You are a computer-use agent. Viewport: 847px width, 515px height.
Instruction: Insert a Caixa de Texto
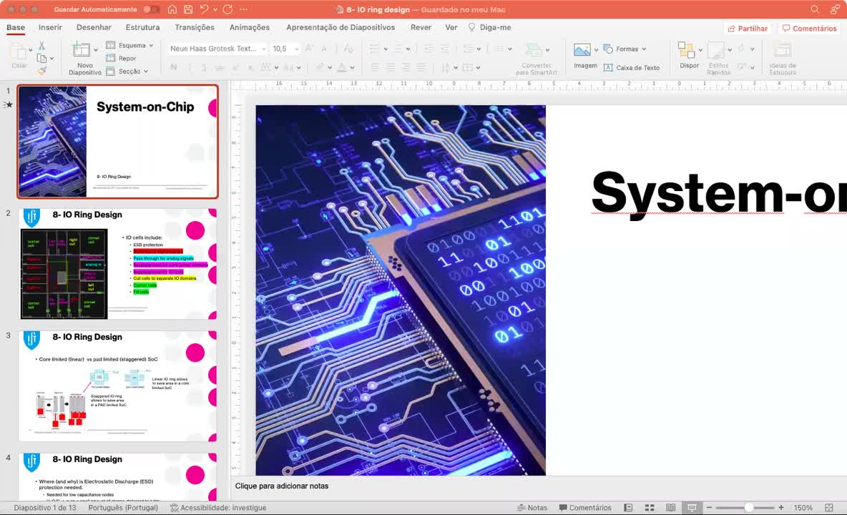click(x=632, y=67)
